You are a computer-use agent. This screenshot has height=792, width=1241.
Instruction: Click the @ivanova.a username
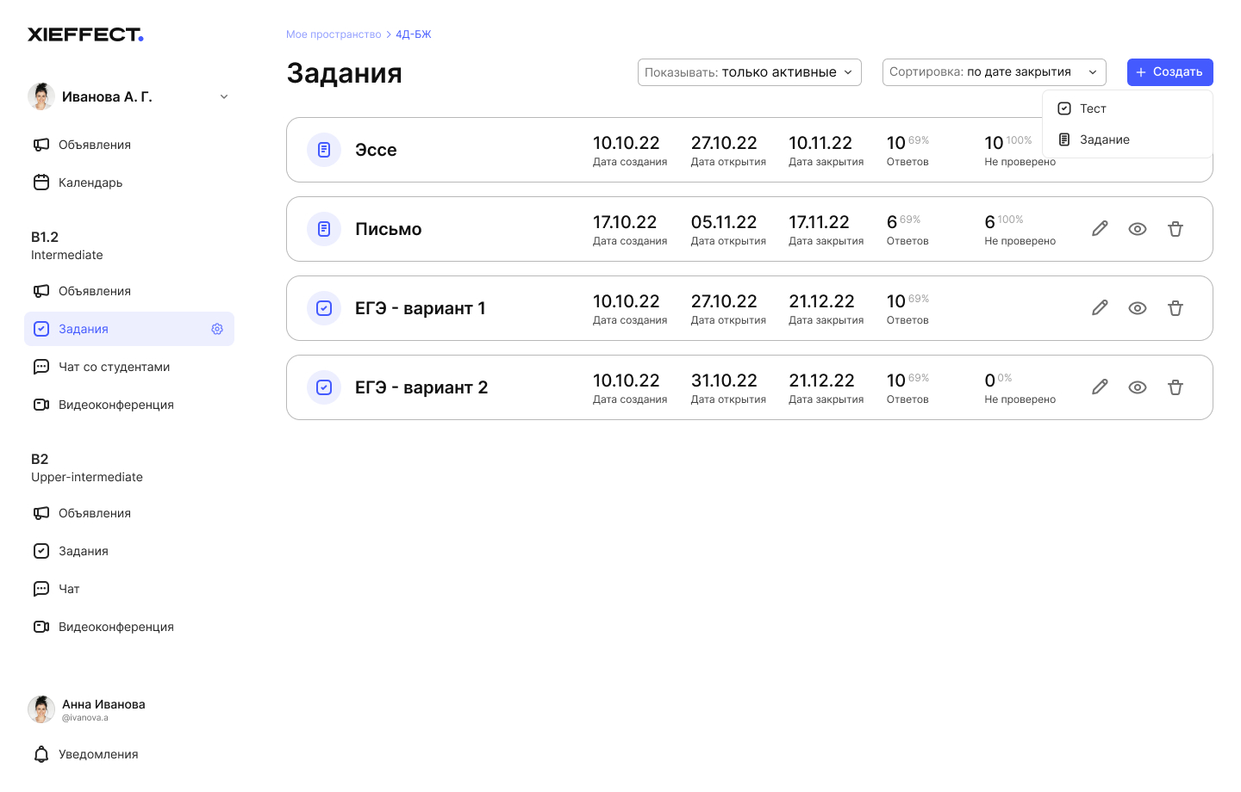[85, 717]
